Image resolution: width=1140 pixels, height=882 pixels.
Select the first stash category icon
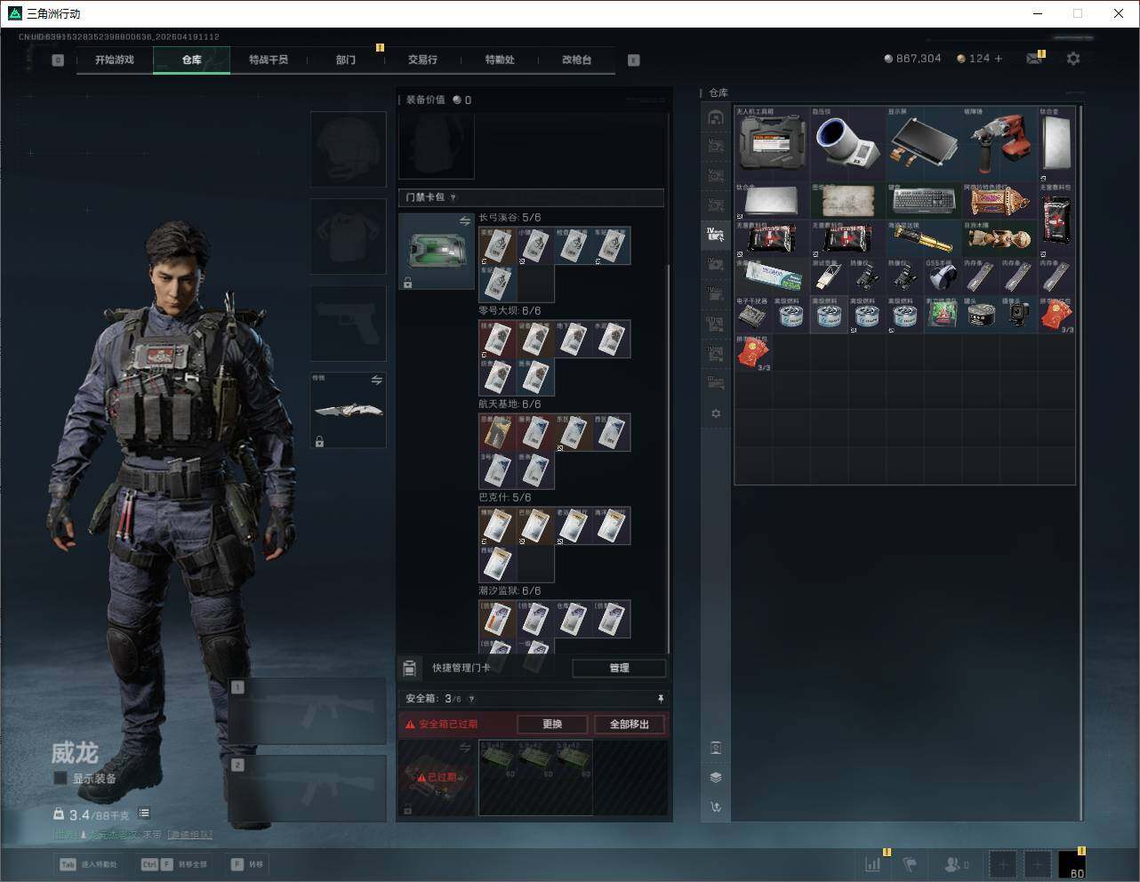click(716, 117)
